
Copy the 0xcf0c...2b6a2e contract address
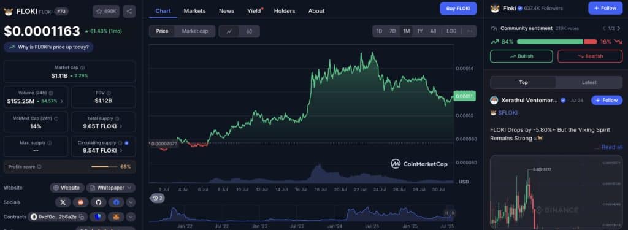[82, 217]
